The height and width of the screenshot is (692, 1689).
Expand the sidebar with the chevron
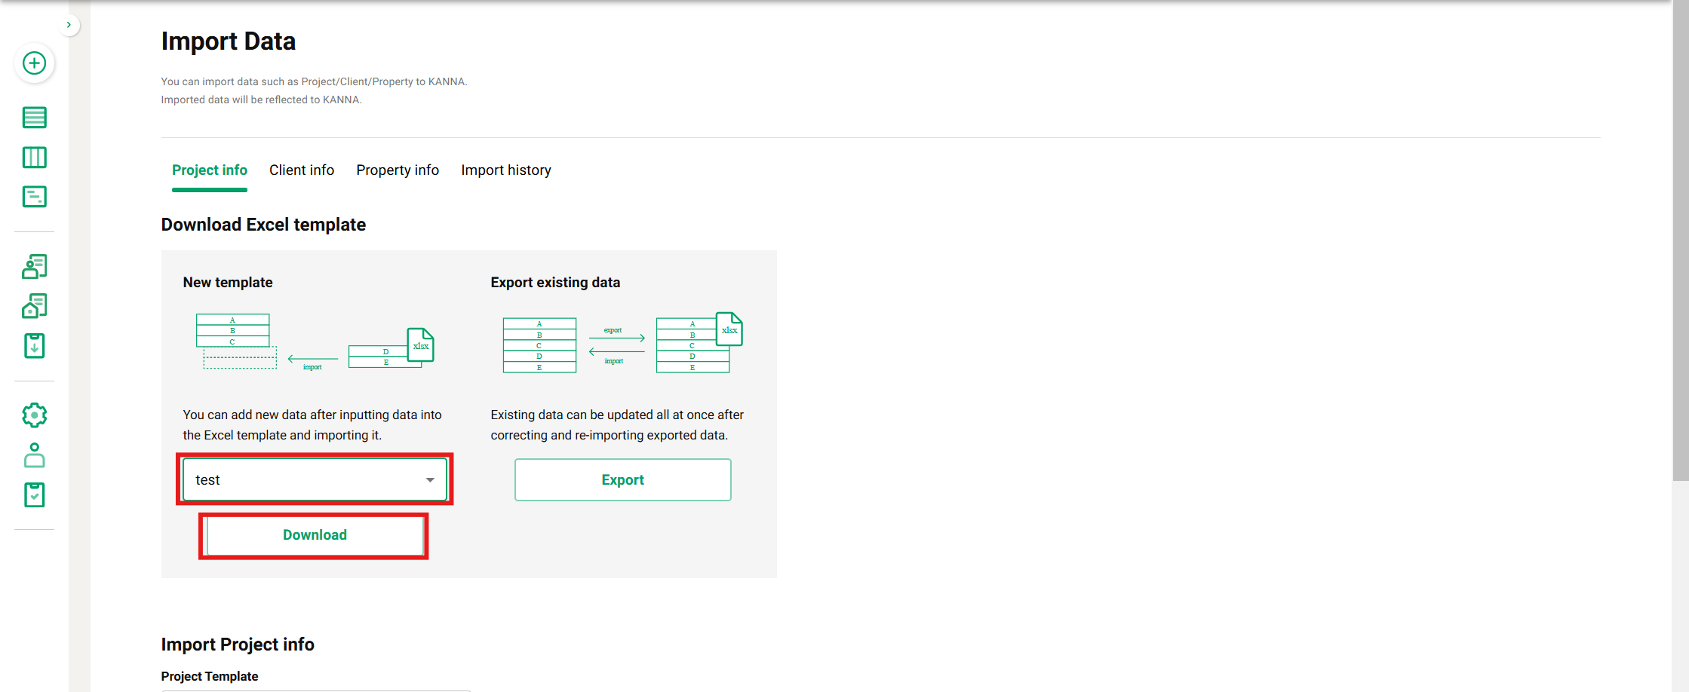(69, 25)
